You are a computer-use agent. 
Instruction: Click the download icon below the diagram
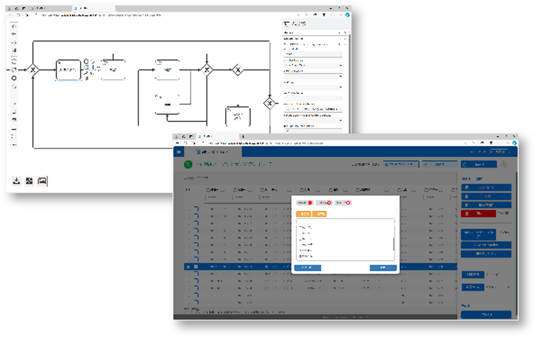tap(17, 180)
